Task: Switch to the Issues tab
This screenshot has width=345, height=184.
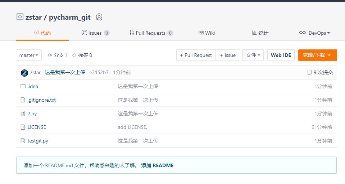Action: (95, 33)
